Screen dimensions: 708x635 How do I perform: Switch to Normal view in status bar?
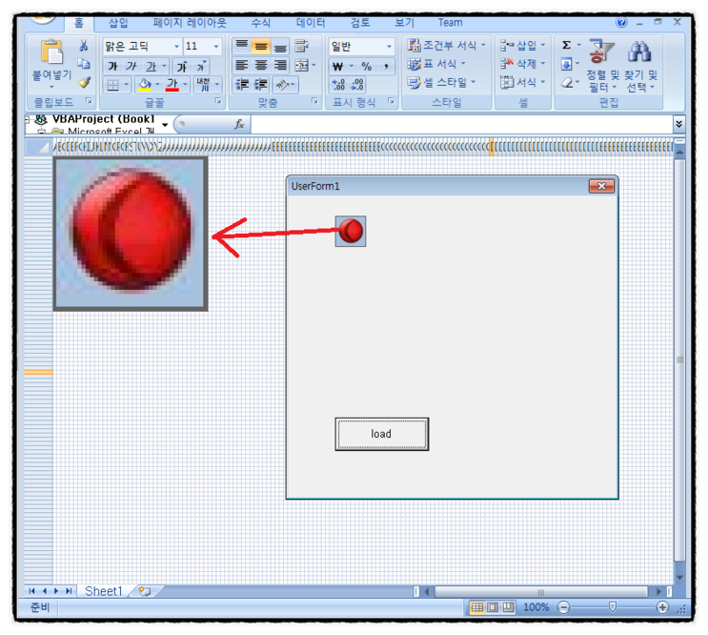[x=477, y=607]
